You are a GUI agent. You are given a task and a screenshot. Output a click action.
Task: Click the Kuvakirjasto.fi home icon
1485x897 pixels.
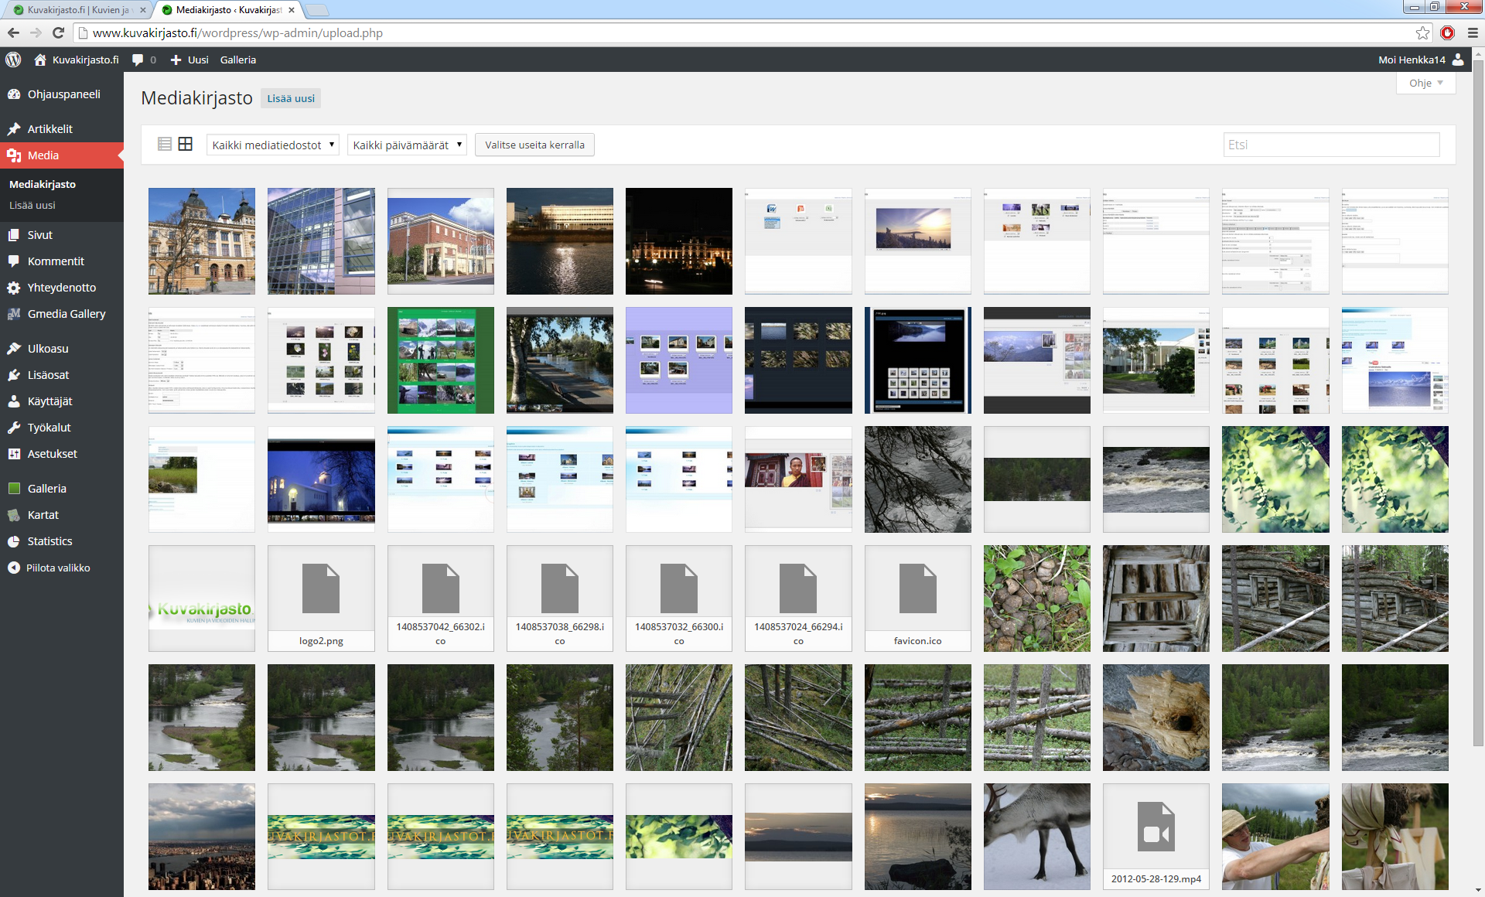tap(40, 60)
